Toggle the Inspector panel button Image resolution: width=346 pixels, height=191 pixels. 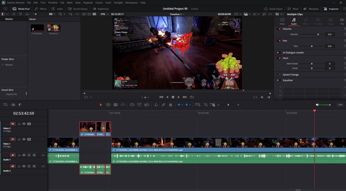(331, 9)
